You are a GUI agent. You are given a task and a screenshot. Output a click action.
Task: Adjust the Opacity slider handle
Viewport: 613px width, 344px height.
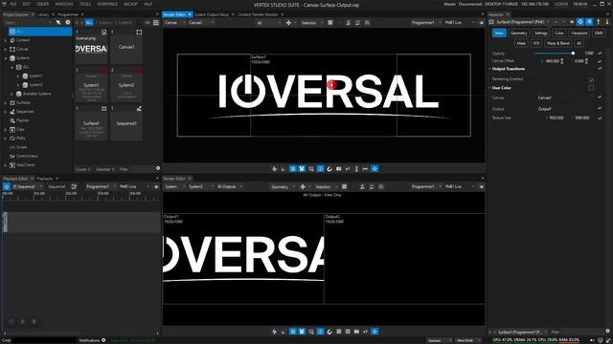point(573,54)
